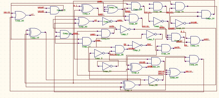Image resolution: width=219 pixels, height=98 pixels.
Task: Click the UN114 label at Comp_20 output
Action: point(147,12)
